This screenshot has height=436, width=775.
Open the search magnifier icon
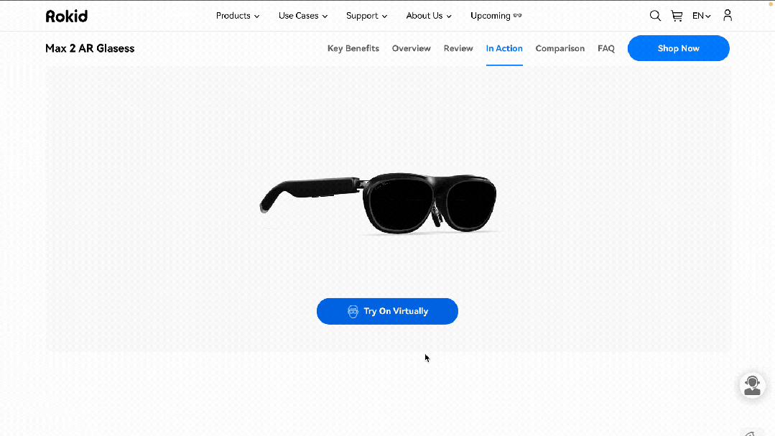[x=655, y=16]
